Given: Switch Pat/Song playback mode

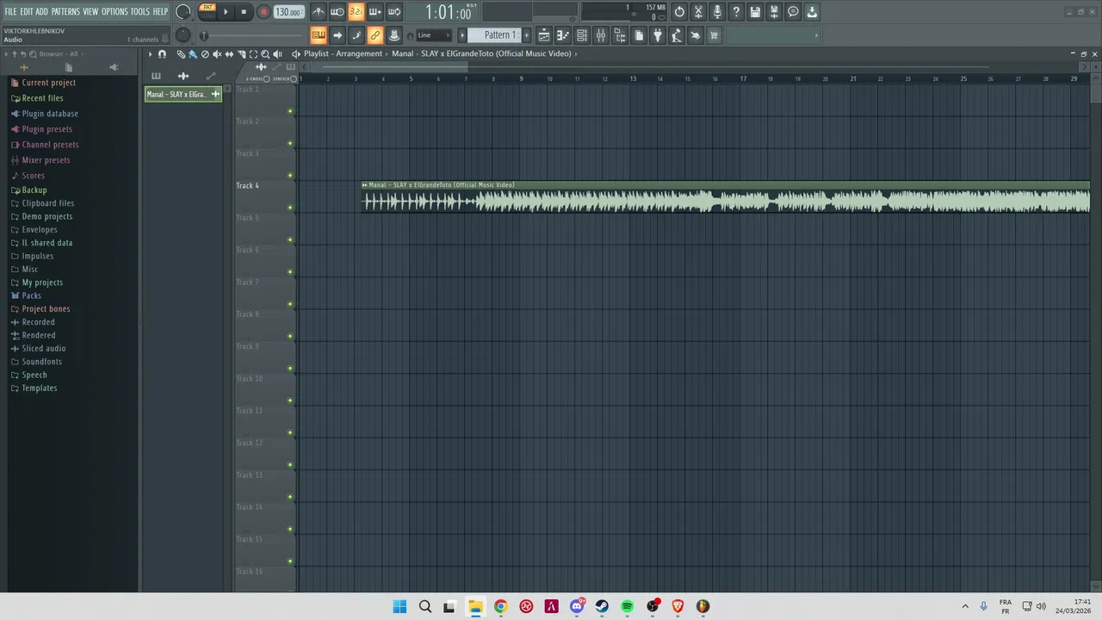Looking at the screenshot, I should 207,11.
